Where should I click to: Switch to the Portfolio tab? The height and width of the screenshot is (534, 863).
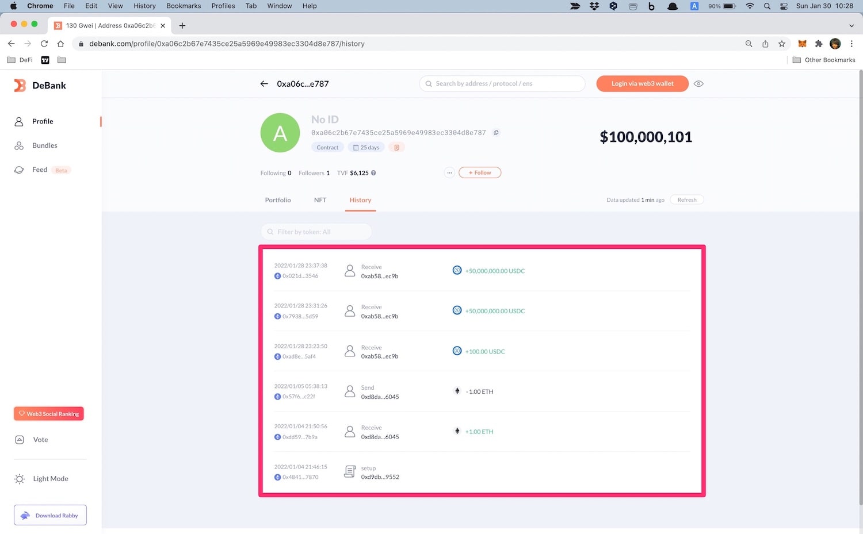[x=278, y=200]
